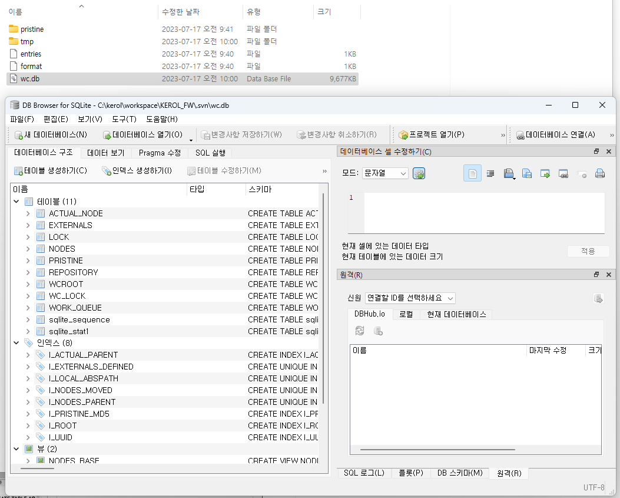This screenshot has height=498, width=620.
Task: Select the EXTERNALS table row
Action: 71,225
